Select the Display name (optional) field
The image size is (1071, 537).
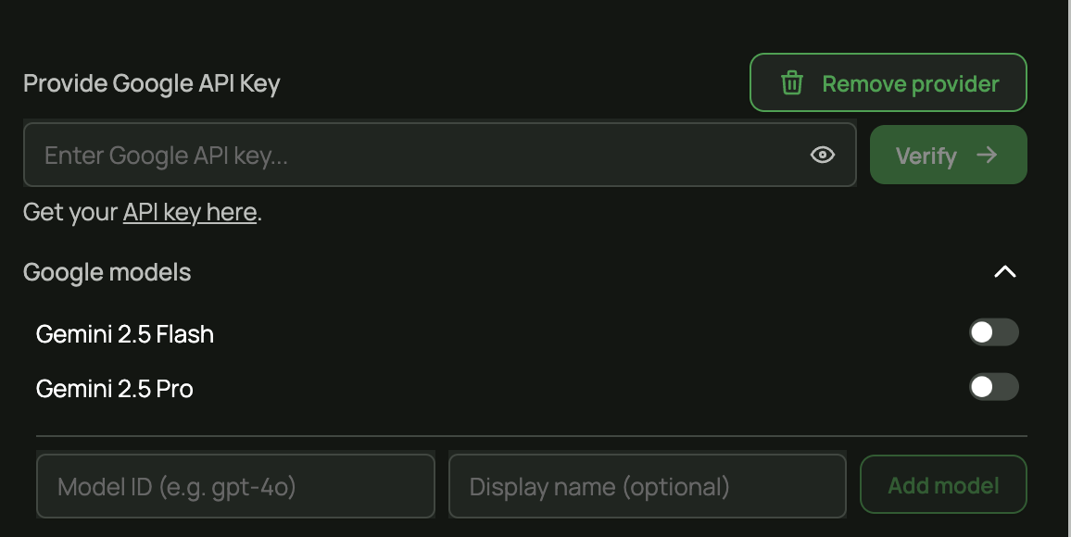[x=647, y=486]
